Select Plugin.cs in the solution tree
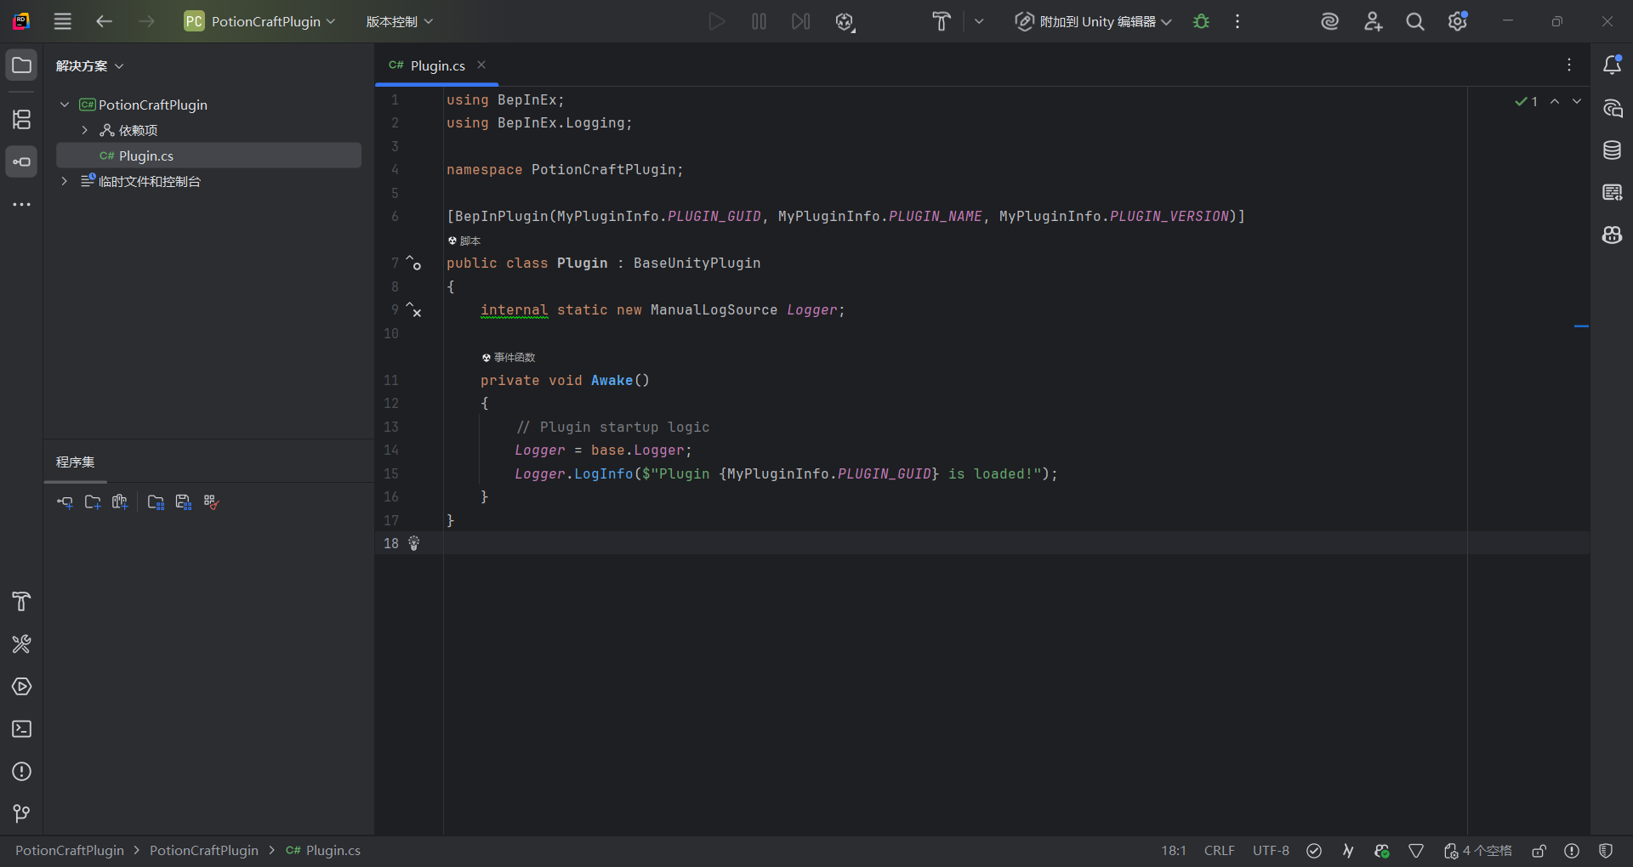Viewport: 1633px width, 867px height. pyautogui.click(x=145, y=156)
